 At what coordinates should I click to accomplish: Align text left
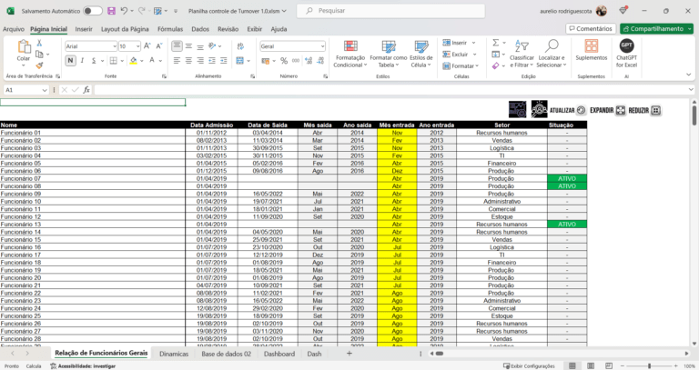pos(177,61)
